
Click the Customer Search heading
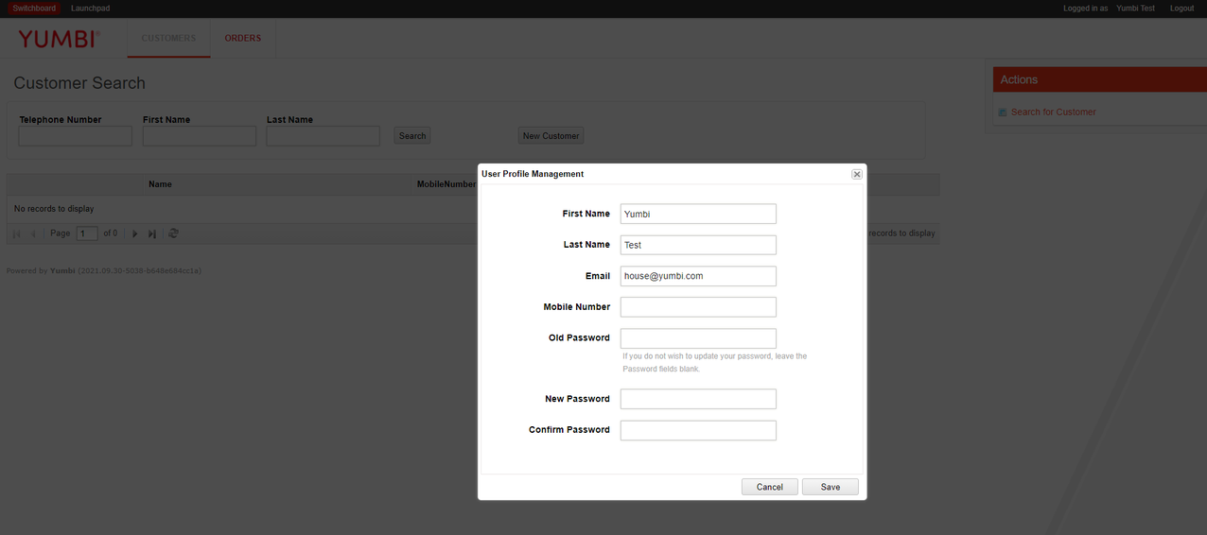click(x=79, y=83)
